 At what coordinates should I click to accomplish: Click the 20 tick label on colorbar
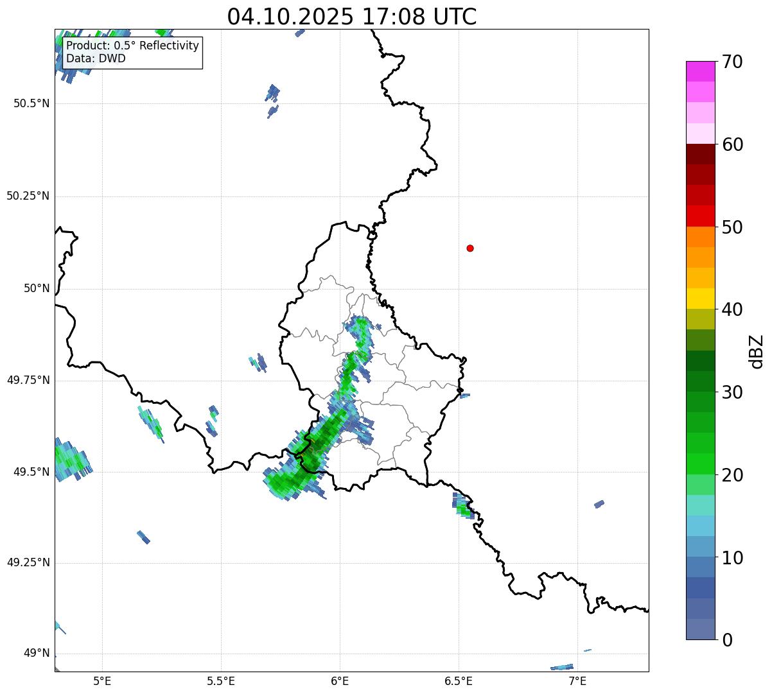tap(732, 476)
